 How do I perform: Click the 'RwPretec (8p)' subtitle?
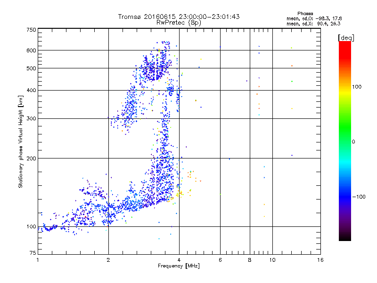click(179, 23)
